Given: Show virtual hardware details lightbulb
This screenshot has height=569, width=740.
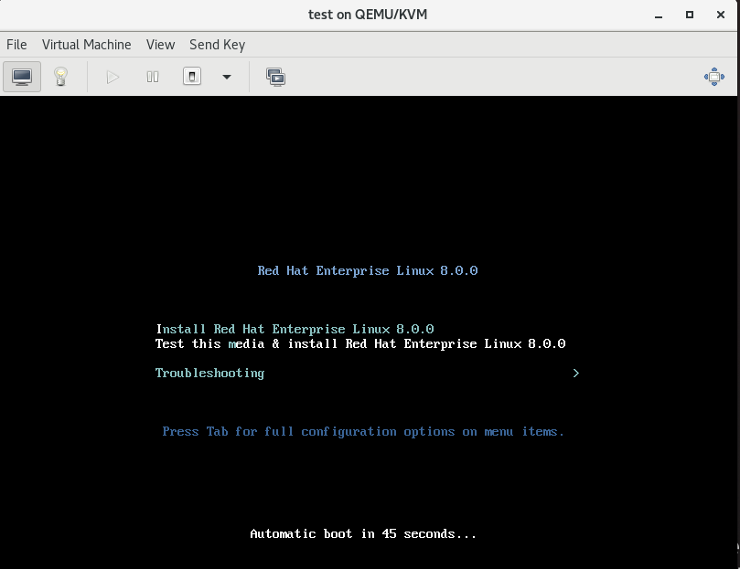Looking at the screenshot, I should [60, 77].
